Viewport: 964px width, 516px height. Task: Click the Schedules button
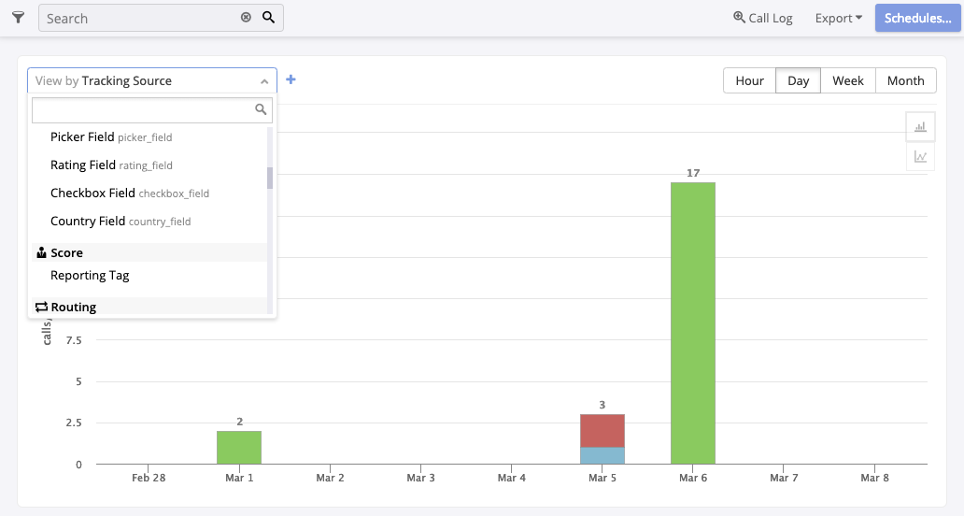point(917,18)
